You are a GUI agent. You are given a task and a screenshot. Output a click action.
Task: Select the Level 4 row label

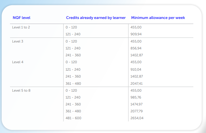pos(18,62)
